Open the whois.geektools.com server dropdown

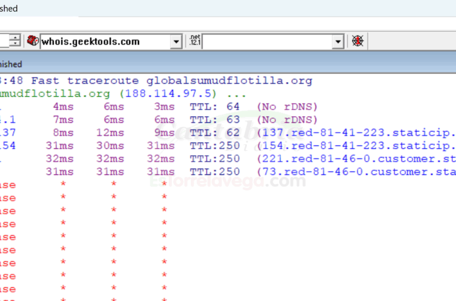coord(176,41)
